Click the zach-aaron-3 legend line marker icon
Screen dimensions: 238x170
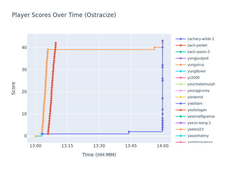click(181, 52)
